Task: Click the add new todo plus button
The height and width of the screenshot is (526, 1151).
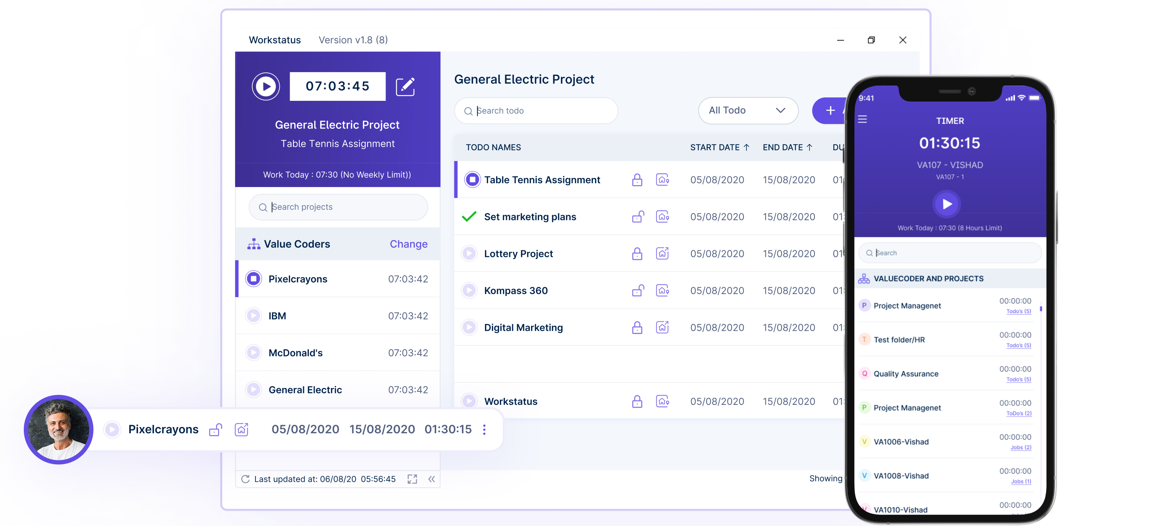Action: pos(830,111)
